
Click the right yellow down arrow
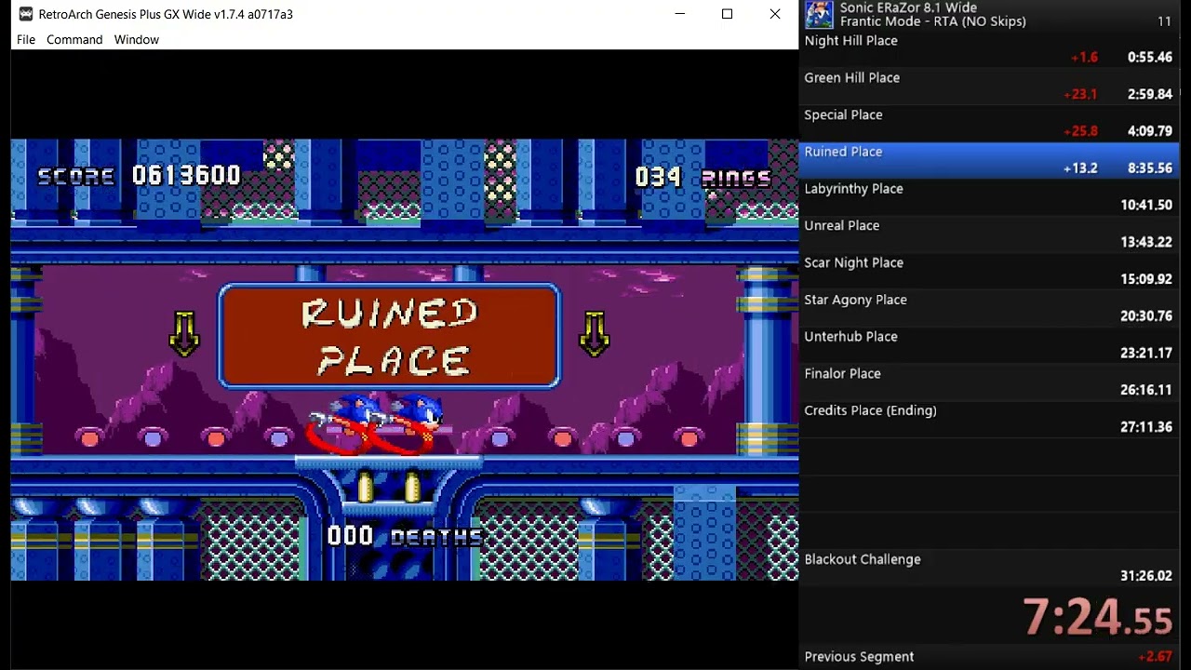(x=595, y=334)
